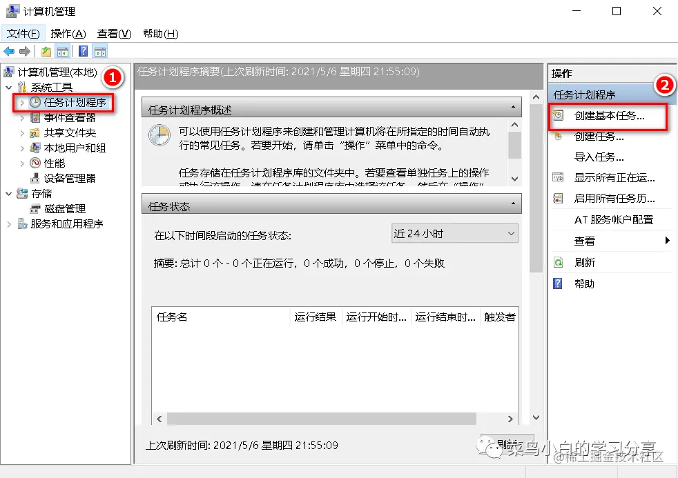Expand the 共享文件夹 tree node
This screenshot has width=678, height=478.
(x=22, y=133)
